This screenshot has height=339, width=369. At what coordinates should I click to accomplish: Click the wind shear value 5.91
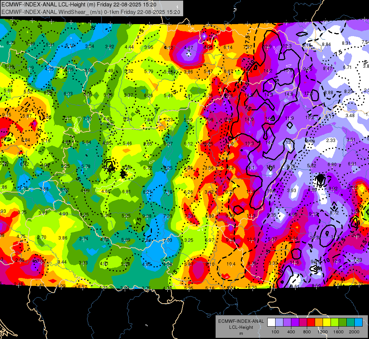[50, 45]
